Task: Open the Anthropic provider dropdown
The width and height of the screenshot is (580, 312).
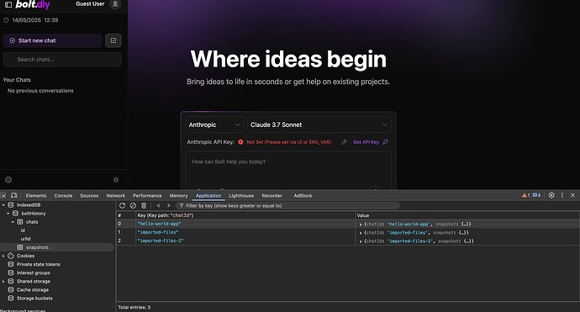Action: click(x=214, y=124)
